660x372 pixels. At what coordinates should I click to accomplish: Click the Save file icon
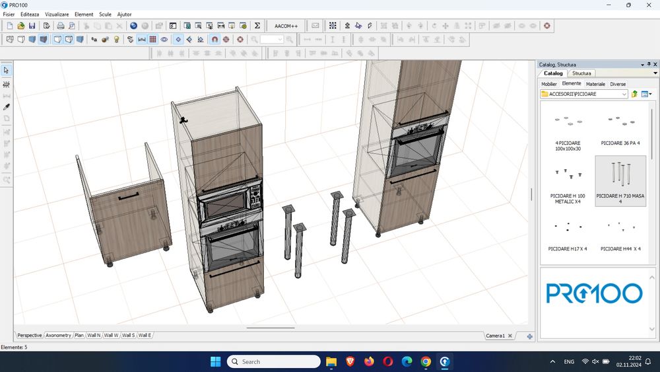pyautogui.click(x=32, y=26)
